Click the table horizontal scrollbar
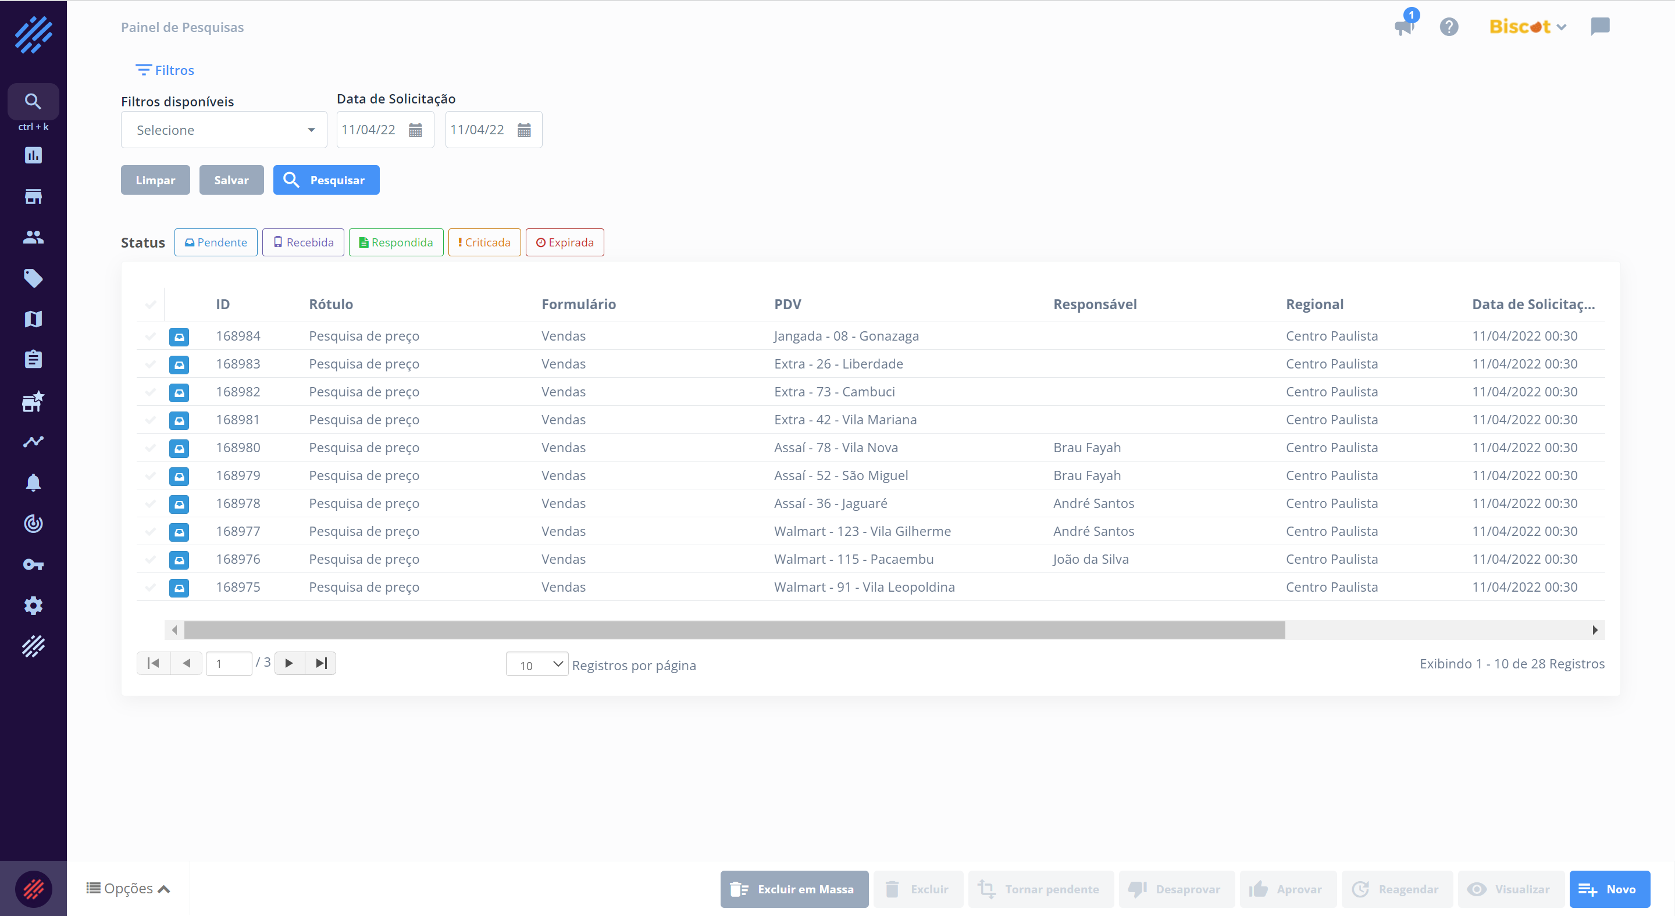 [x=733, y=629]
